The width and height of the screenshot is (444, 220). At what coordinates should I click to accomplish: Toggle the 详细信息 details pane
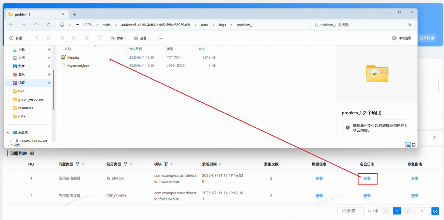[401, 38]
